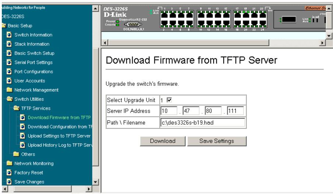
Task: Click the Upload Settings to TFTP icon
Action: tap(22, 136)
